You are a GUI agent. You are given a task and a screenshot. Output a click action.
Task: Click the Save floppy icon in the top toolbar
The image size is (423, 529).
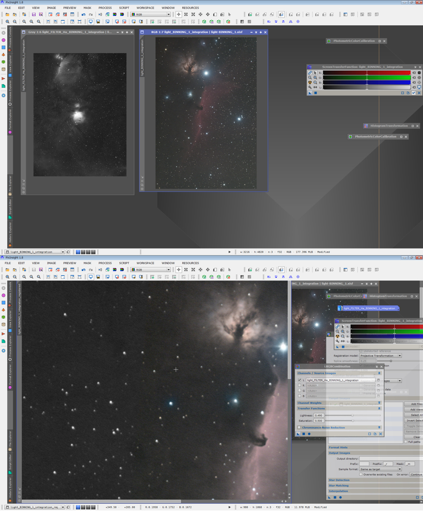point(34,14)
